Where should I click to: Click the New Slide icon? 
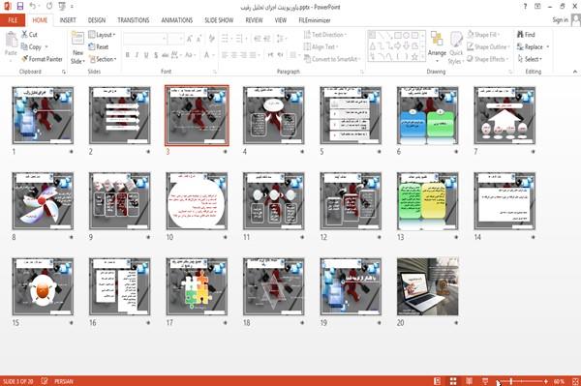click(77, 39)
